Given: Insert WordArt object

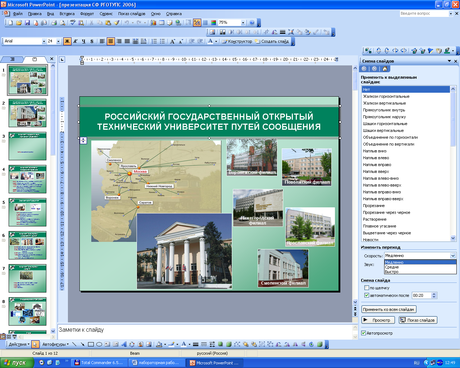Looking at the screenshot, I should [124, 344].
